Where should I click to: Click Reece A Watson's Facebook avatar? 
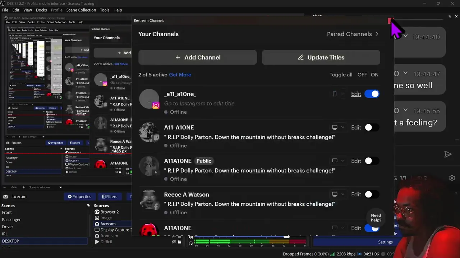[x=149, y=199]
